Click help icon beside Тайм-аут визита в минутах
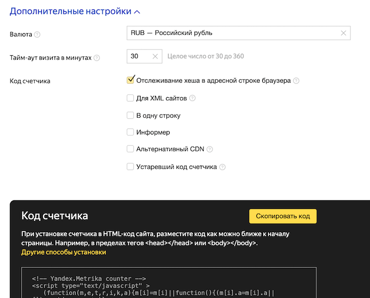This screenshot has width=370, height=298. click(x=97, y=58)
